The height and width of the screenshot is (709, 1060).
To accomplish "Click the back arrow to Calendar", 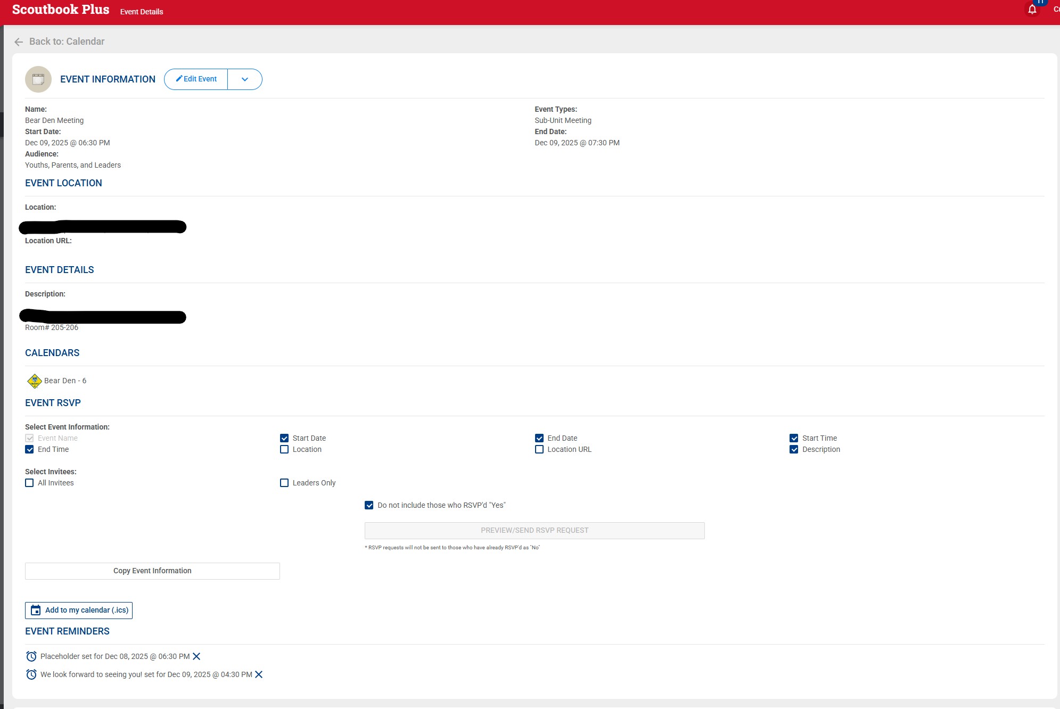I will [19, 42].
